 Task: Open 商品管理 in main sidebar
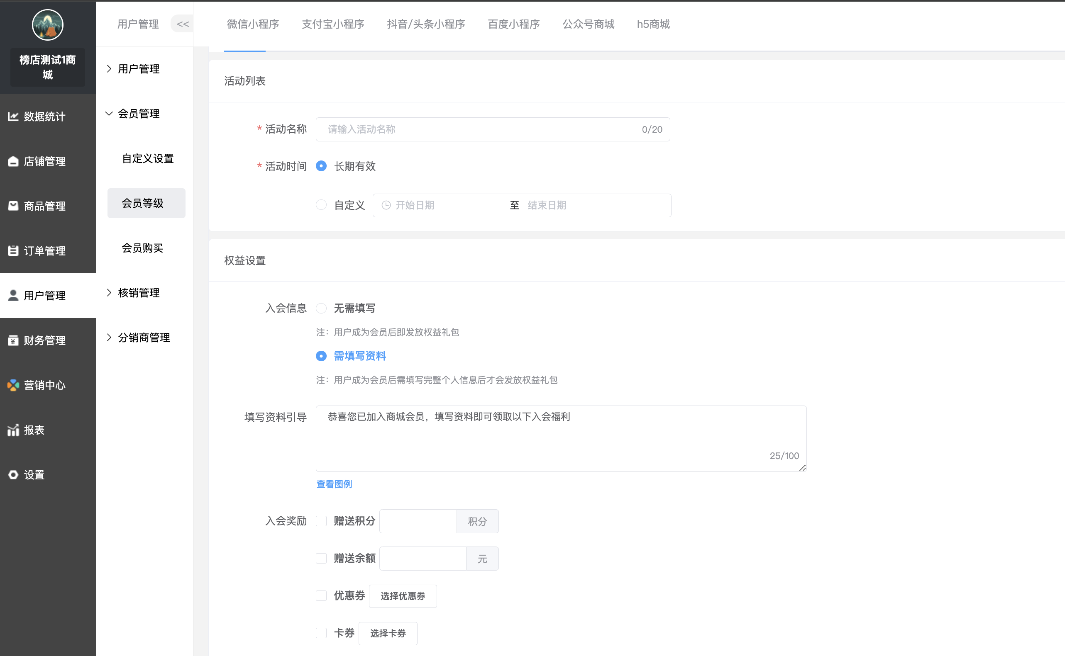[48, 206]
